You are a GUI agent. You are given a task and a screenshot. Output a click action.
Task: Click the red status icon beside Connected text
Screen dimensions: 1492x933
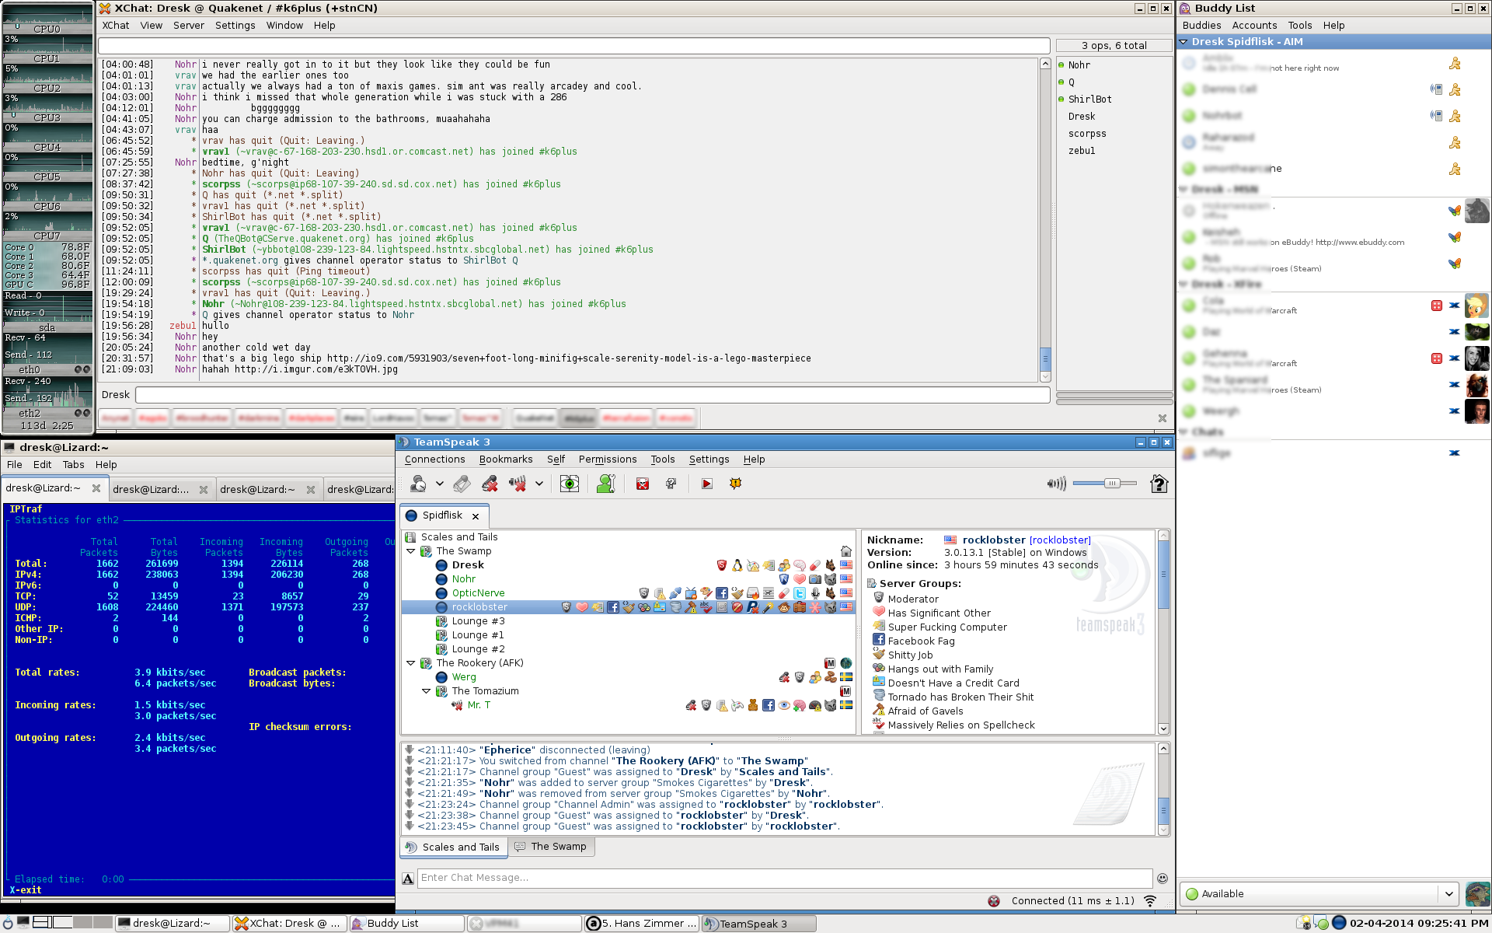[x=994, y=901]
